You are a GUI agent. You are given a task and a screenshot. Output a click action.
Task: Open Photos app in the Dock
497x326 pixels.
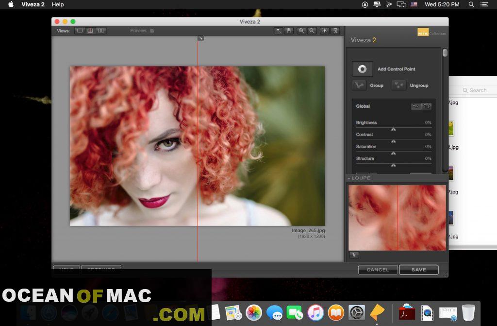254,312
